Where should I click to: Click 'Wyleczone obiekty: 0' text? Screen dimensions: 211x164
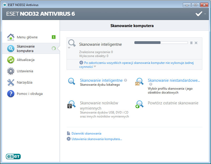94,56
